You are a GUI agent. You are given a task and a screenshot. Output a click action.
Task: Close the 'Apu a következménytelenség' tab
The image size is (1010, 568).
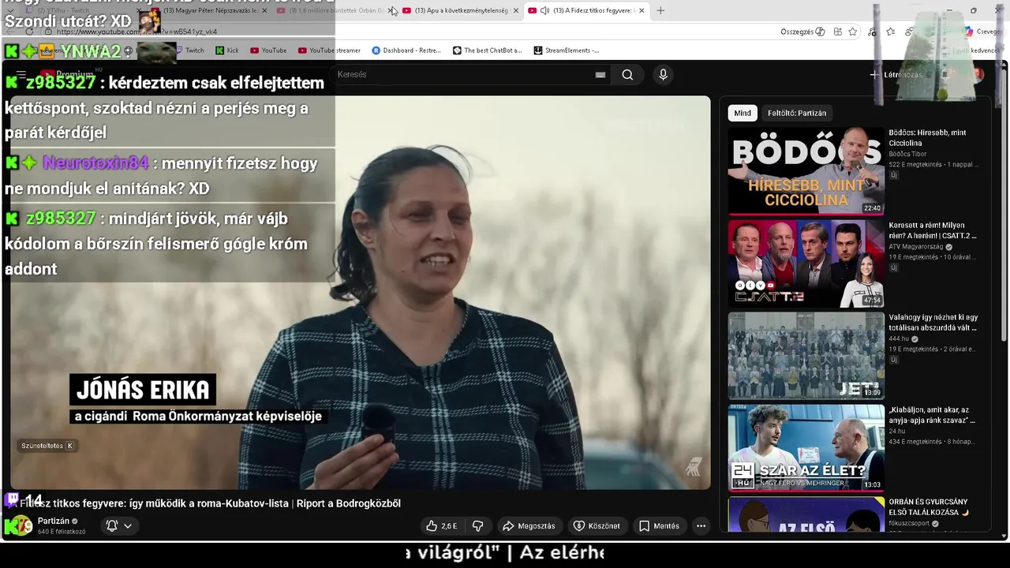coord(516,10)
